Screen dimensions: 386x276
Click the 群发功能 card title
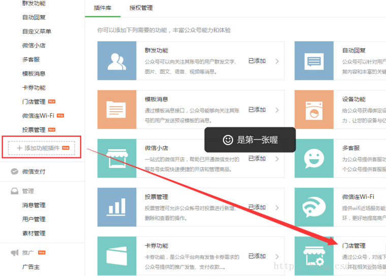tap(156, 50)
